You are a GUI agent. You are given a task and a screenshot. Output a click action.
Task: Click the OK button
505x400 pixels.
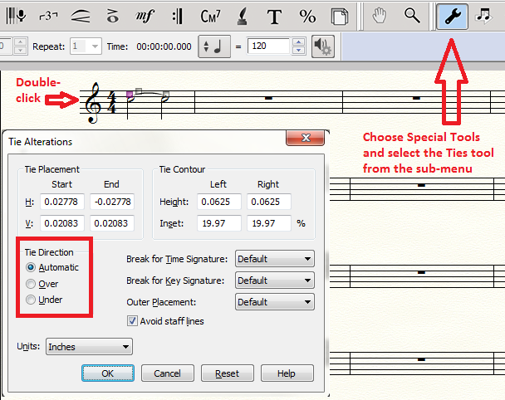(107, 373)
